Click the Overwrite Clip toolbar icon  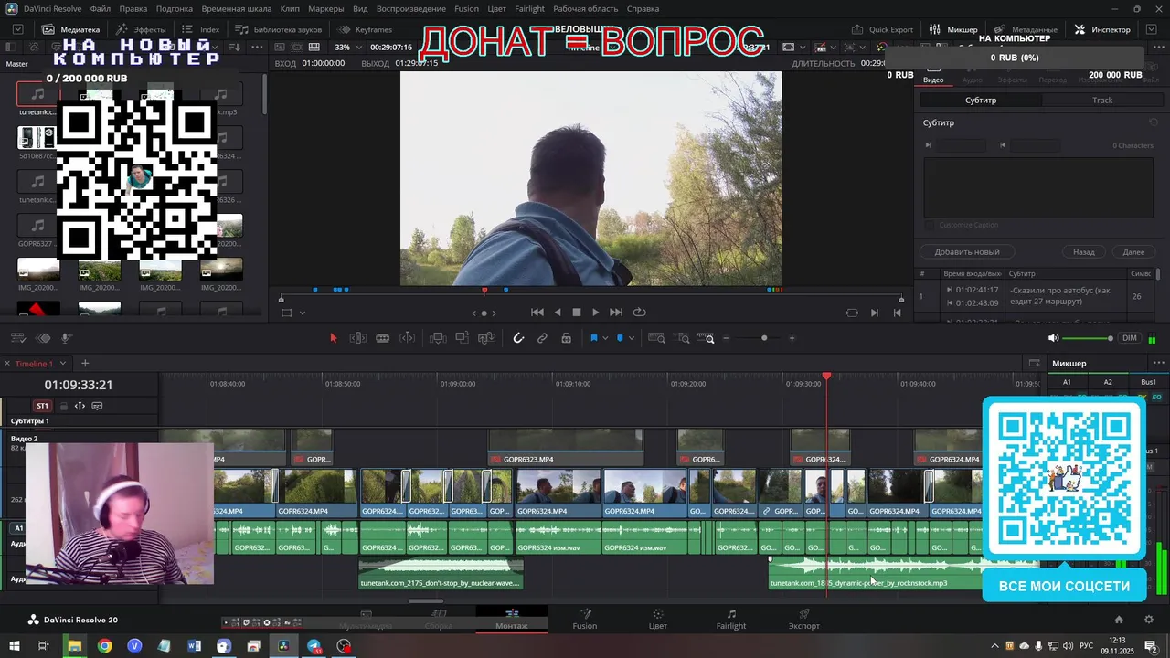[x=463, y=338]
